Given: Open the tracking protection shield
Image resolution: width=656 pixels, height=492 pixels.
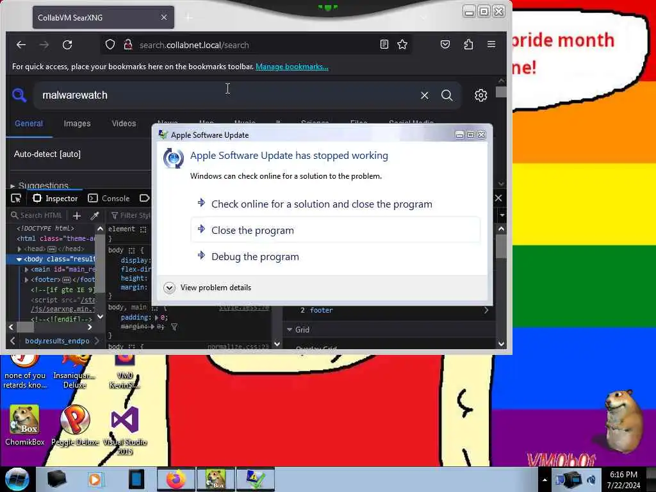Looking at the screenshot, I should point(110,45).
